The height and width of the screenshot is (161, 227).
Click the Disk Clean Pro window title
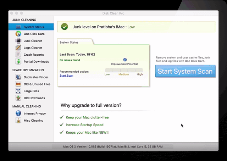click(x=113, y=13)
